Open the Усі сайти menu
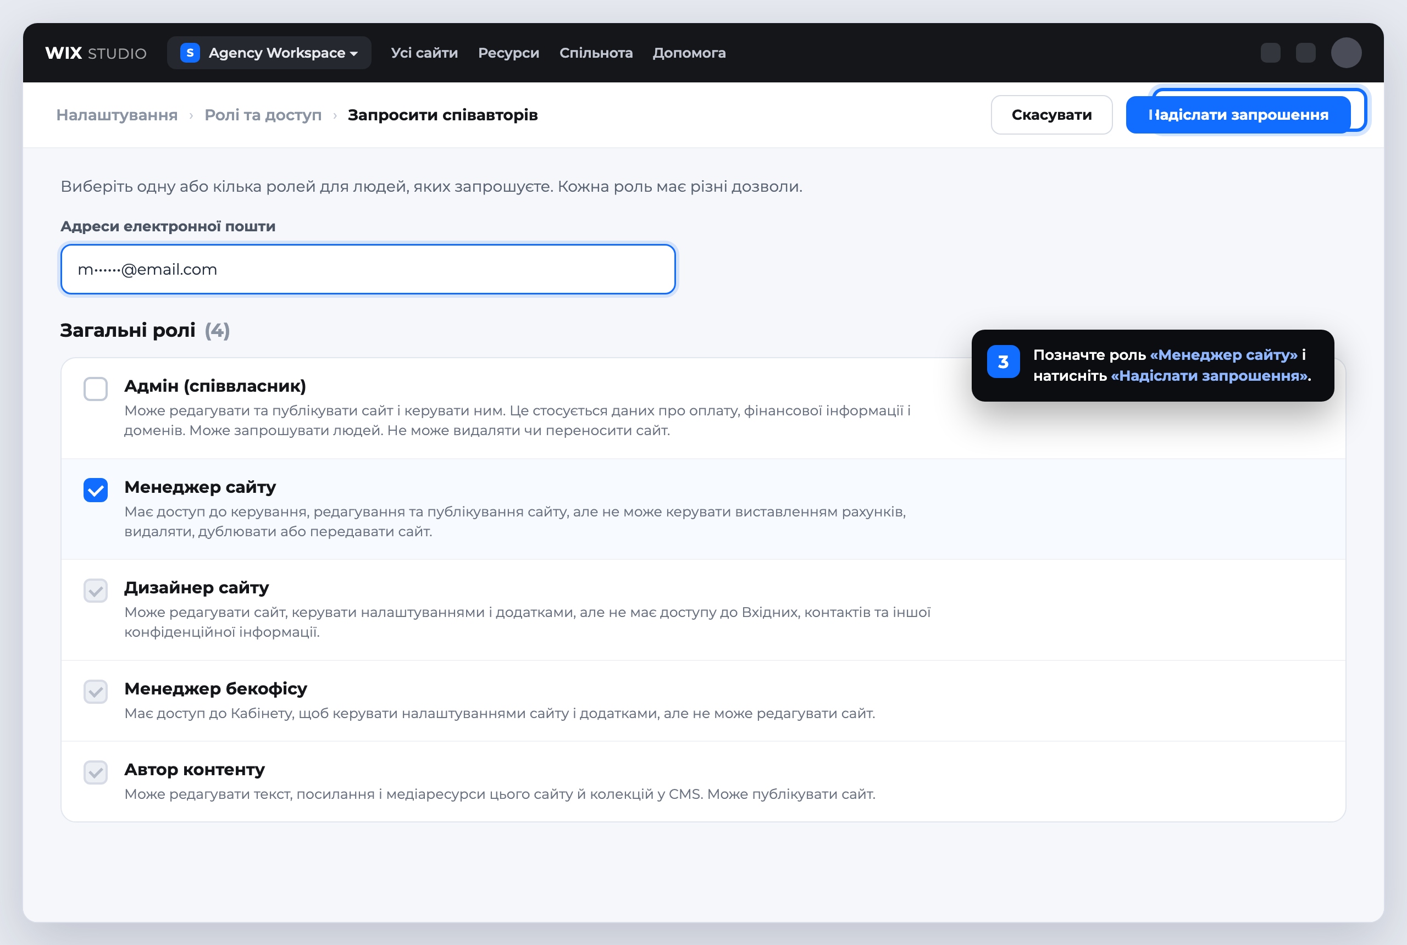This screenshot has height=945, width=1407. 424,53
